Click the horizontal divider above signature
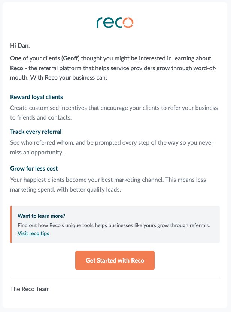This screenshot has width=231, height=312. [x=115, y=277]
